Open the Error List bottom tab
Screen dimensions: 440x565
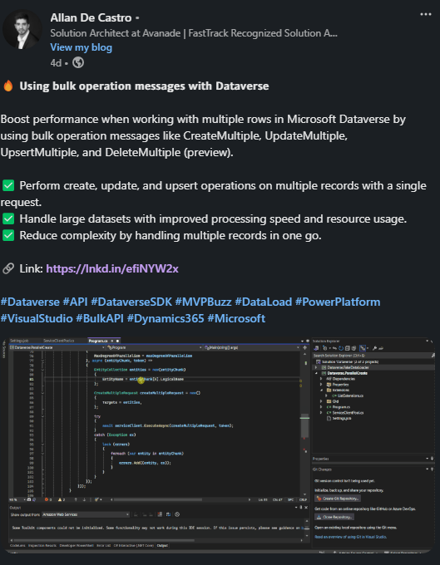point(103,546)
